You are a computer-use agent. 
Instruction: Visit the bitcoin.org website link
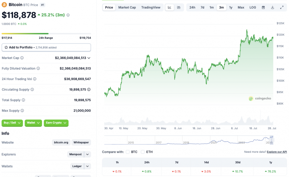click(x=61, y=142)
